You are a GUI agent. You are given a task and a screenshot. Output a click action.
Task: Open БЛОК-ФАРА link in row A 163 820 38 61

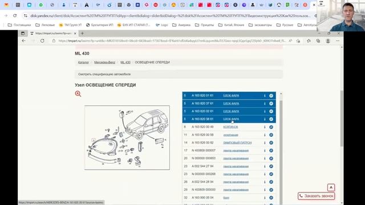[x=231, y=119]
